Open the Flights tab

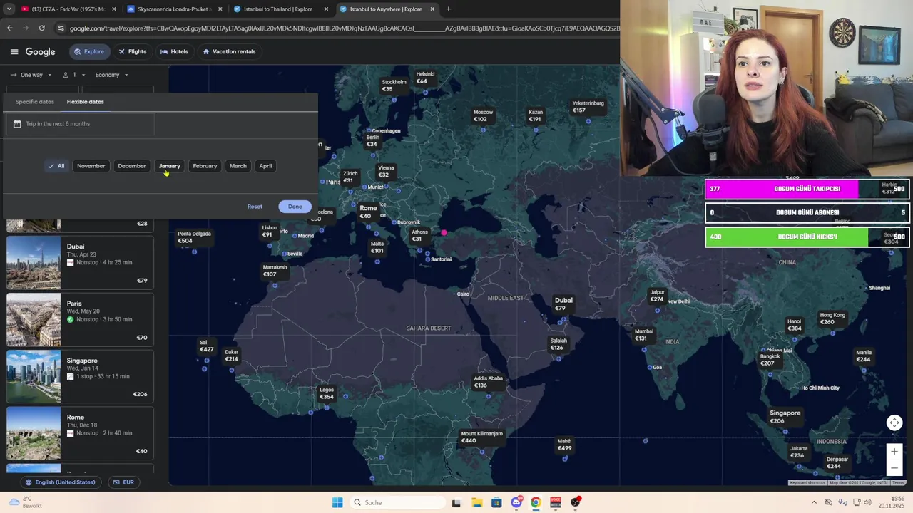[x=132, y=51]
